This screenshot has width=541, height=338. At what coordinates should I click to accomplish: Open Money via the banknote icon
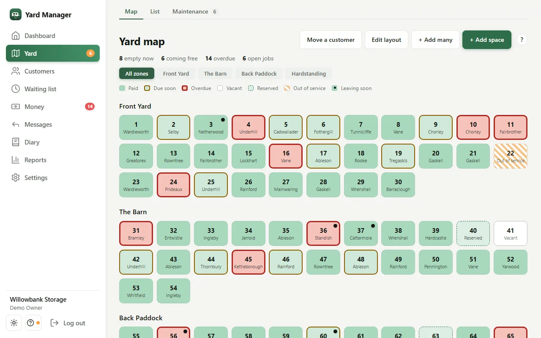point(16,106)
